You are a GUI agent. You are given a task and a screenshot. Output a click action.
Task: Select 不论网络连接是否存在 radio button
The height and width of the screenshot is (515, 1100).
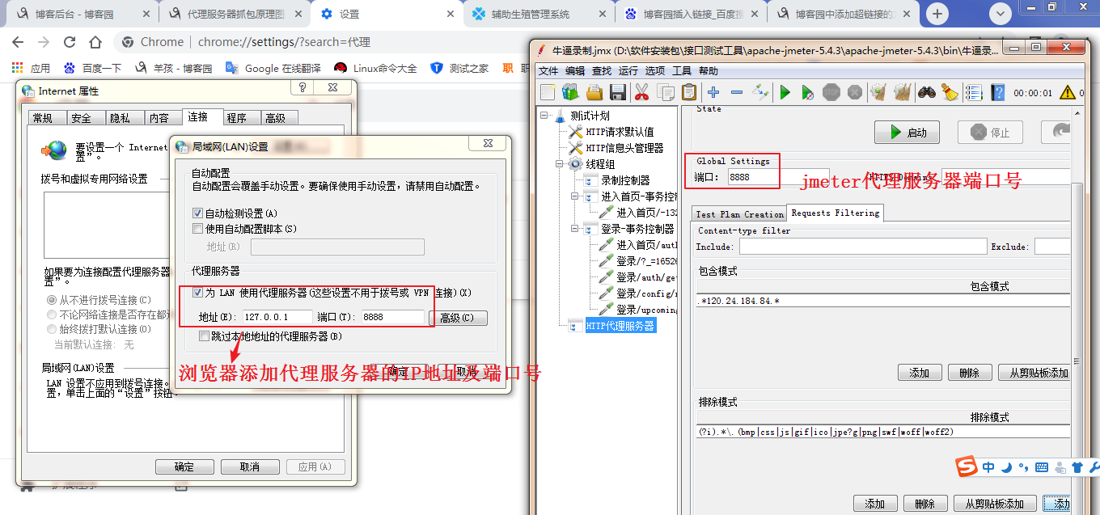(x=52, y=314)
